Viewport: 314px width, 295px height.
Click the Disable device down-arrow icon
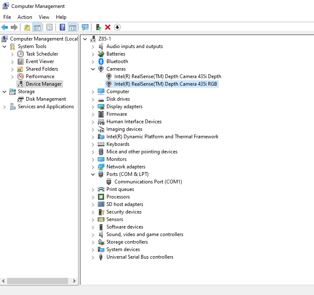pos(117,27)
